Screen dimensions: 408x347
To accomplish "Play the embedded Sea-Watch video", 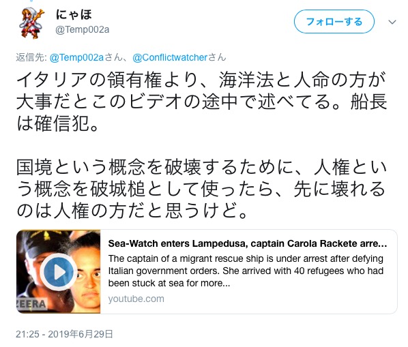I will 59,272.
